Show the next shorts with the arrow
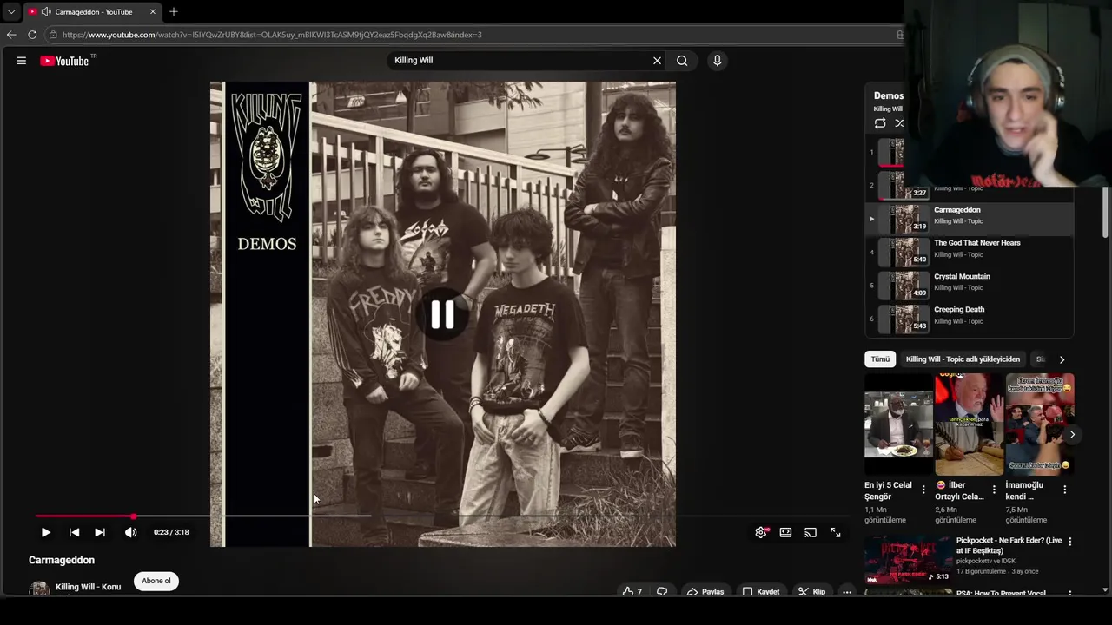This screenshot has height=625, width=1112. [1072, 434]
